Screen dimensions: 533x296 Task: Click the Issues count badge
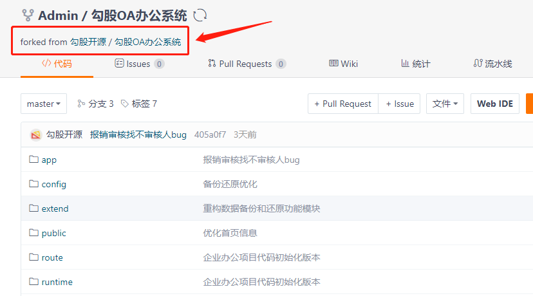159,64
